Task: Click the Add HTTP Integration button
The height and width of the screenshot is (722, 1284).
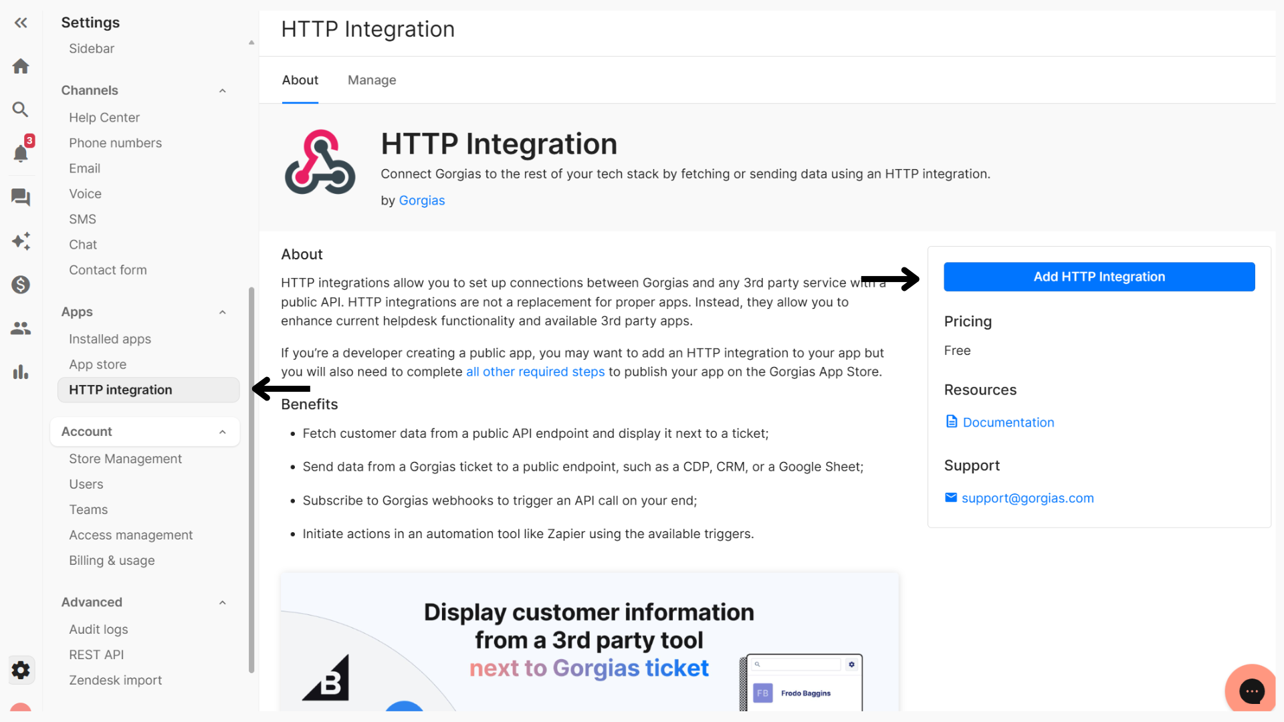Action: [x=1099, y=277]
